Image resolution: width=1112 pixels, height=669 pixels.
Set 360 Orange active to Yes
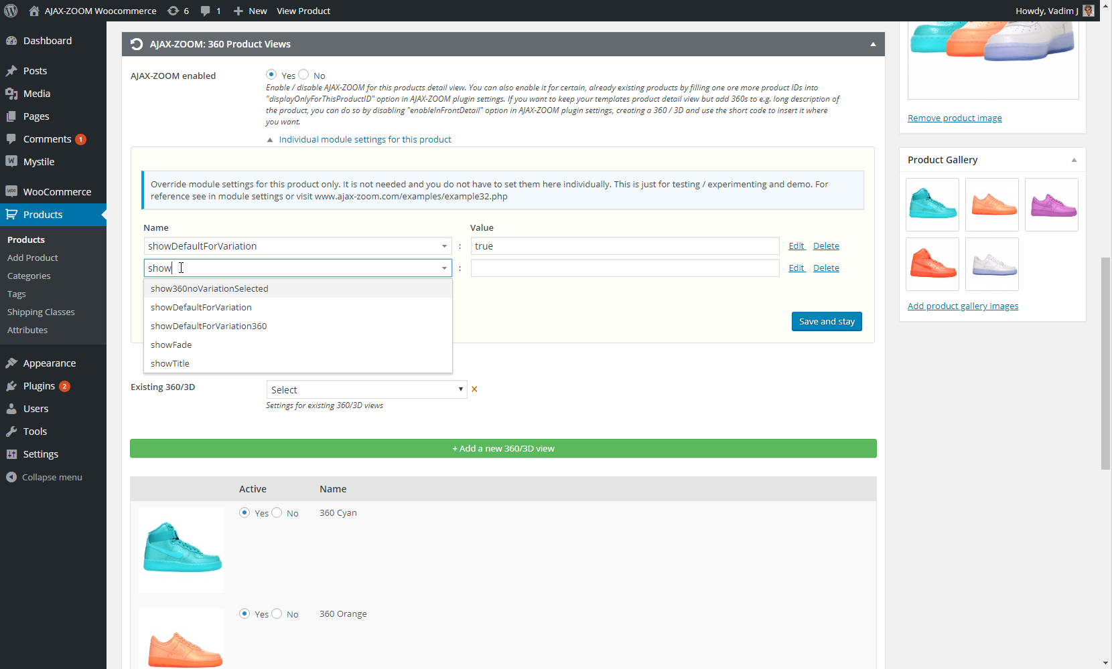pyautogui.click(x=245, y=613)
